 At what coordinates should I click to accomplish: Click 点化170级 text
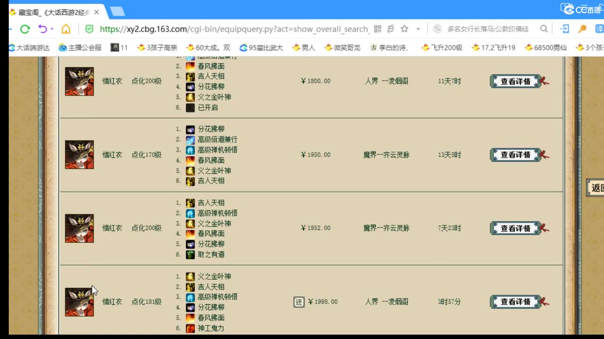[146, 154]
